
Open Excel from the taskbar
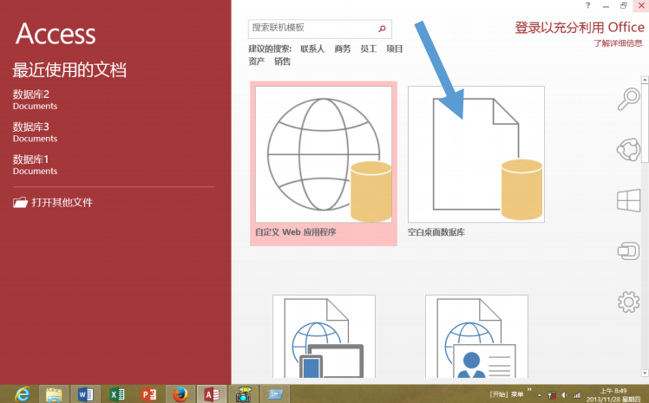pos(117,394)
